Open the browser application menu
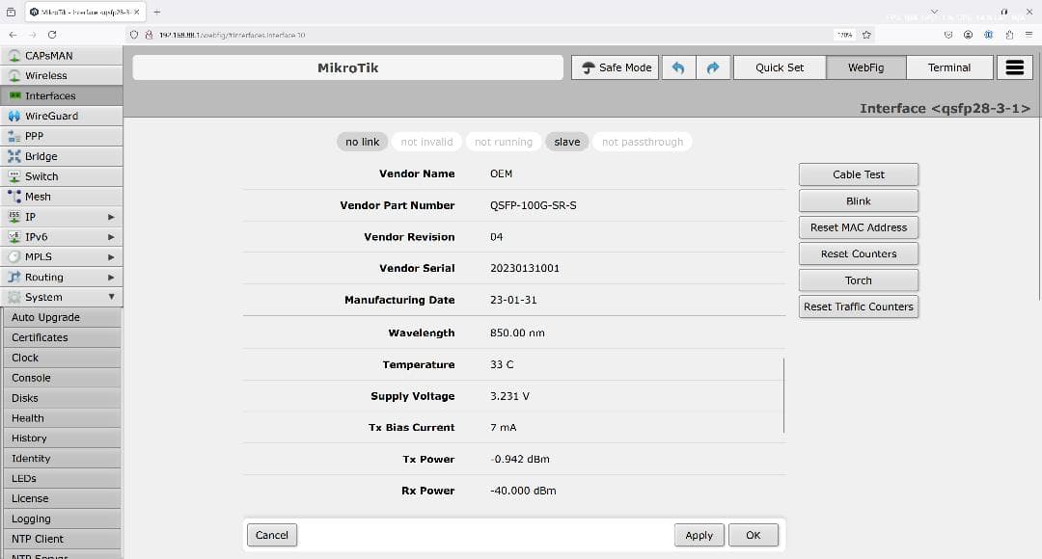 pos(1028,35)
